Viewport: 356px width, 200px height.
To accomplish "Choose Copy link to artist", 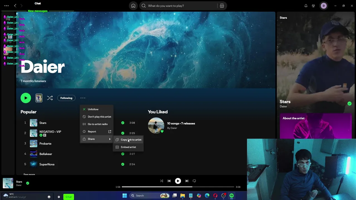I will (x=128, y=140).
